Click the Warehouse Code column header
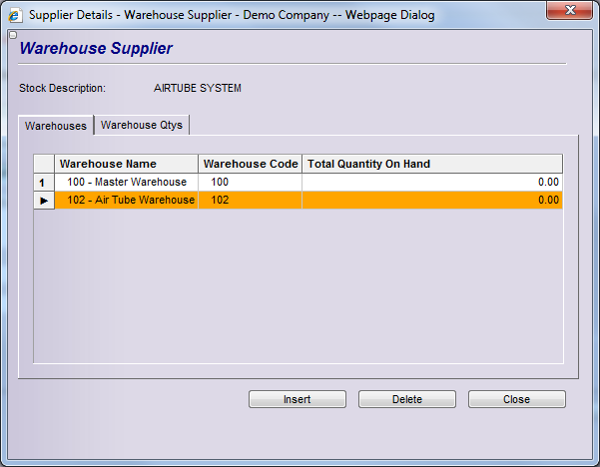This screenshot has height=467, width=600. coord(251,164)
